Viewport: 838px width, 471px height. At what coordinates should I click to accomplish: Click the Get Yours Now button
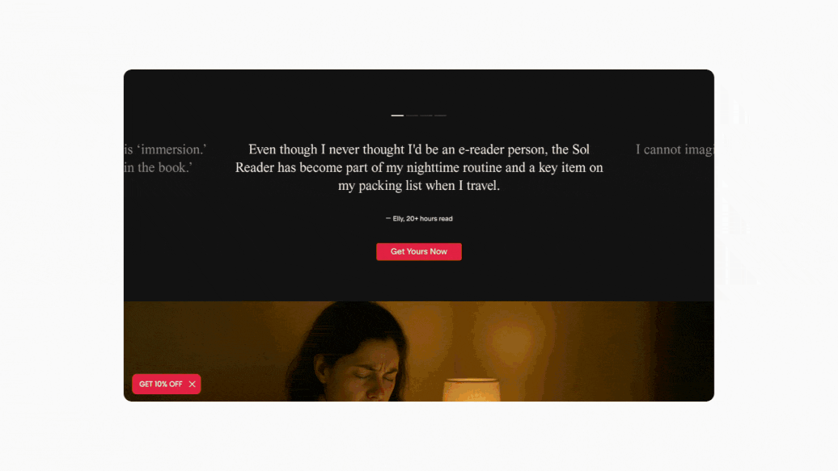tap(418, 251)
